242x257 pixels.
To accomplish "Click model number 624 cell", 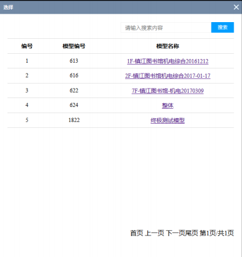I will (x=74, y=105).
